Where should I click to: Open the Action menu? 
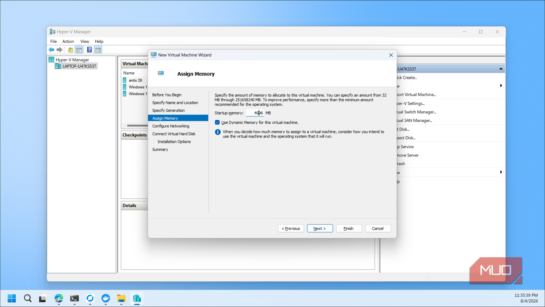coord(68,41)
